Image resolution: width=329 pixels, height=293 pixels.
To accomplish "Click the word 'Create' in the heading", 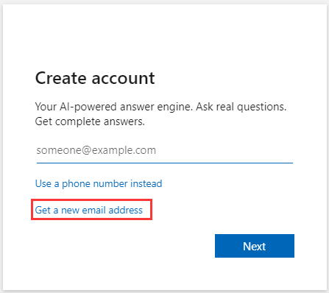I will [61, 78].
